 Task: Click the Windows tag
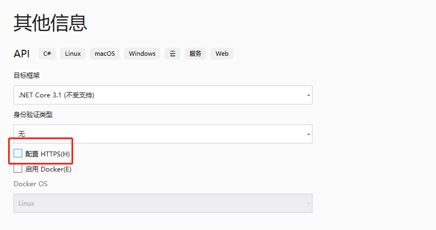(x=142, y=54)
